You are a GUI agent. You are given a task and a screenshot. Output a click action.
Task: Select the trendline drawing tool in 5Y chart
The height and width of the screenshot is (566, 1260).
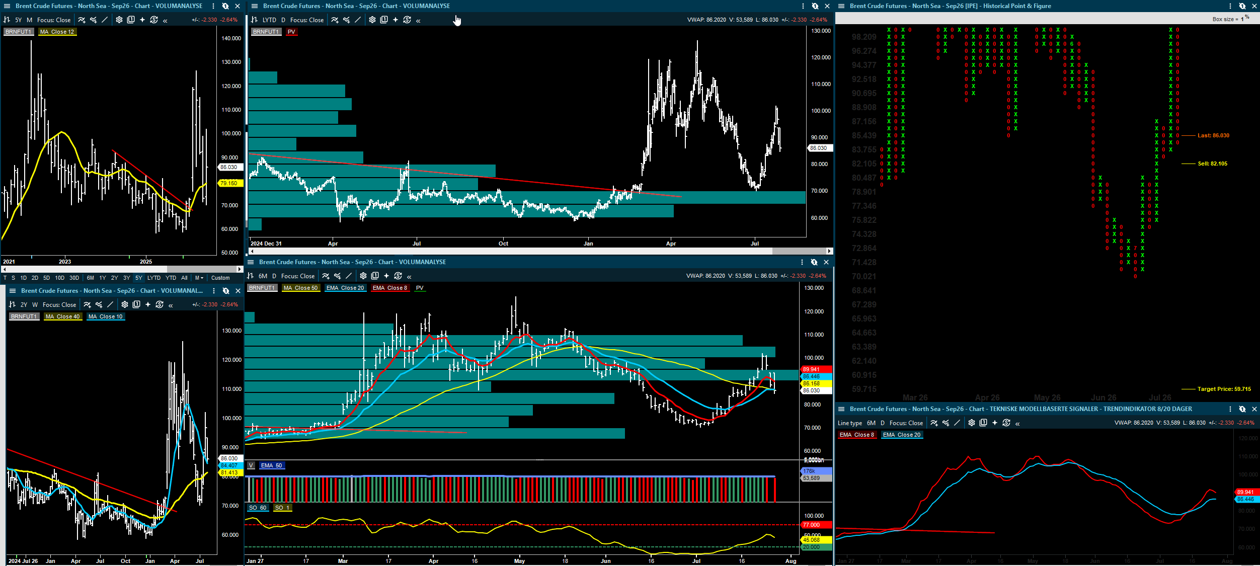[x=105, y=20]
